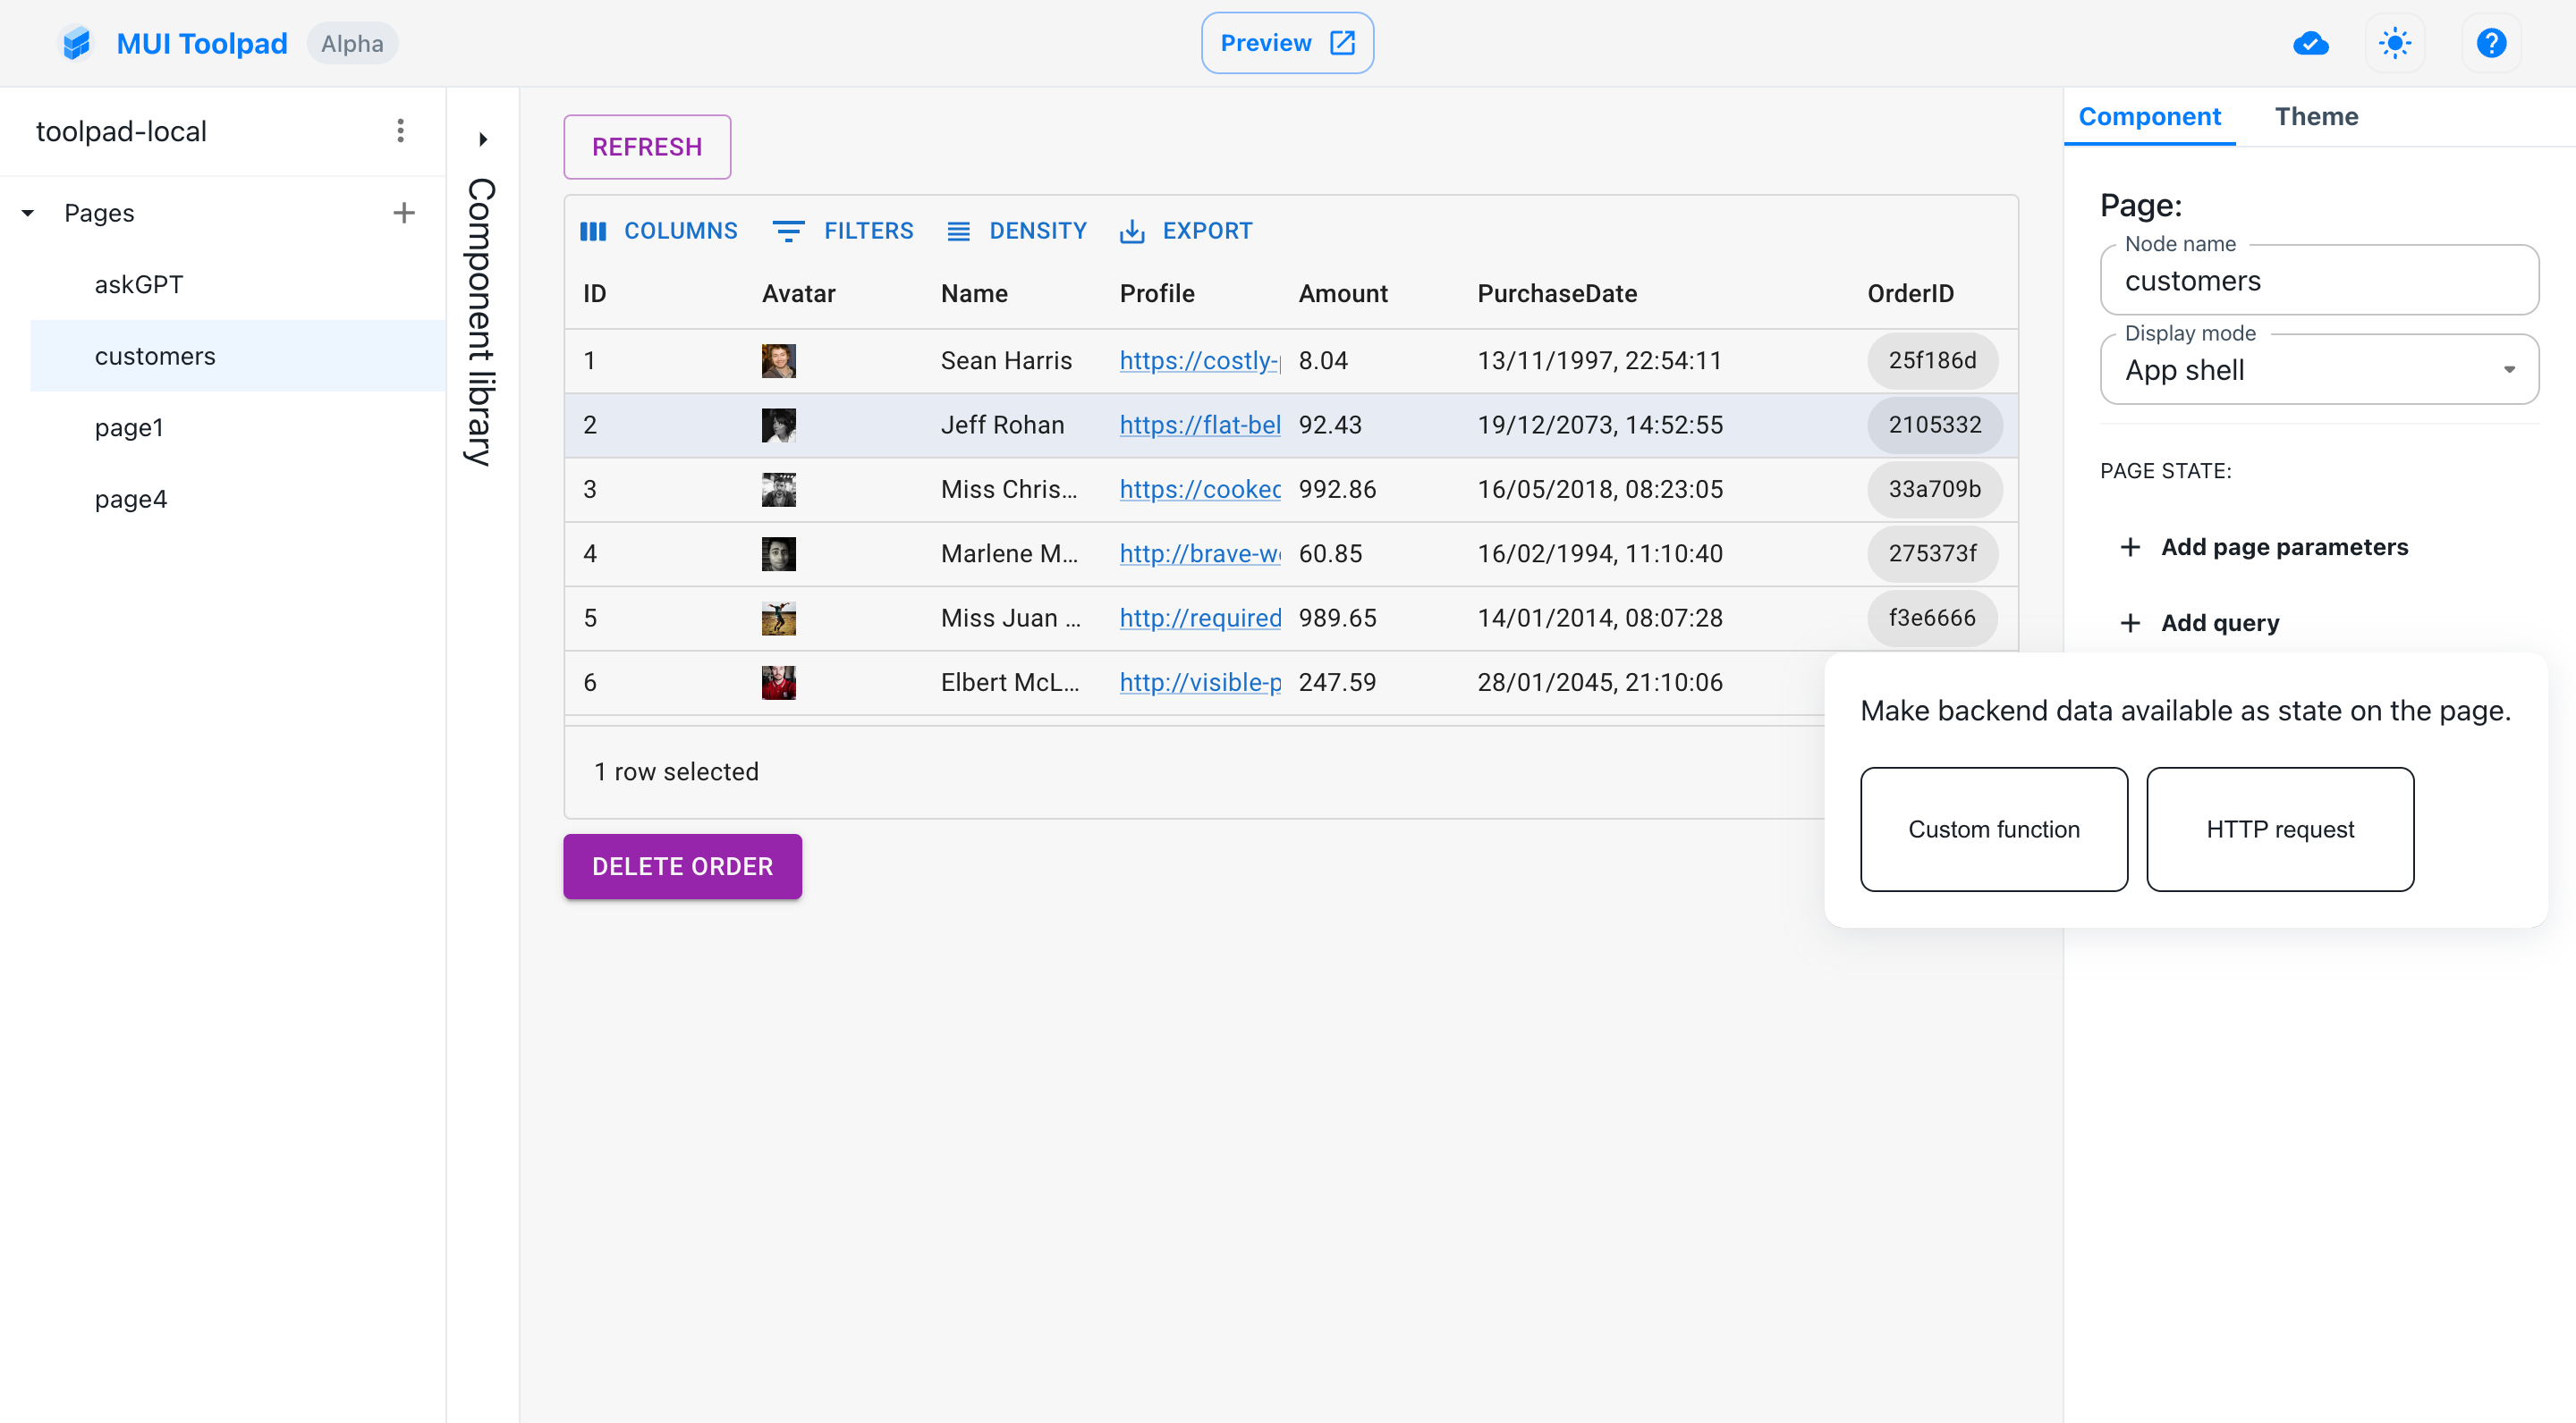Open Sean Harris profile link

pyautogui.click(x=1199, y=361)
